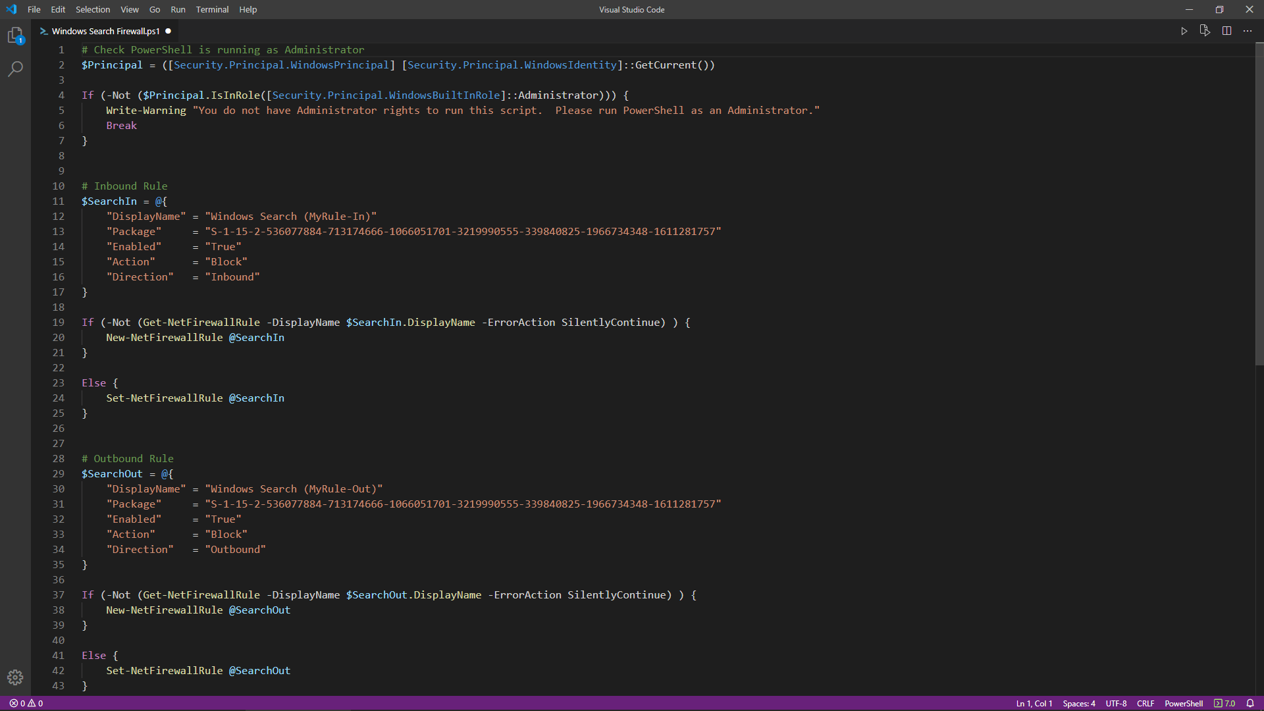Click the "Windows Search (MyRule-In)" string
Image resolution: width=1264 pixels, height=711 pixels.
(291, 216)
